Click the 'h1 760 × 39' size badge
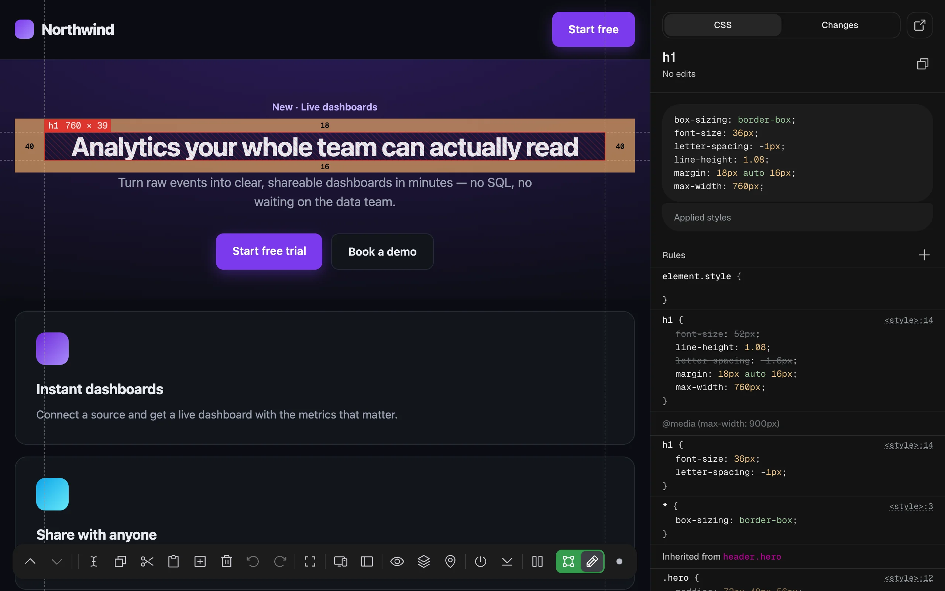 pos(78,126)
